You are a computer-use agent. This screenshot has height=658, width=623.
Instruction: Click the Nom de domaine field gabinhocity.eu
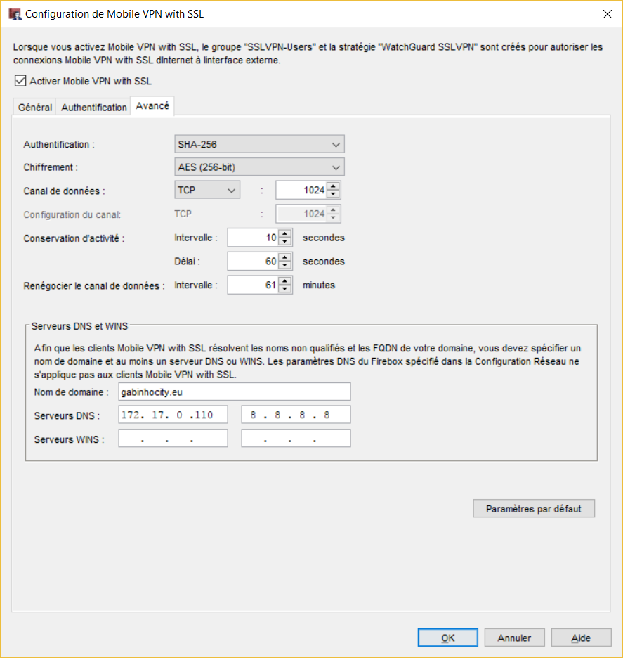[x=235, y=392]
